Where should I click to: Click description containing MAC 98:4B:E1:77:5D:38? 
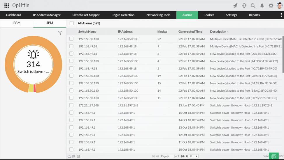(x=243, y=76)
